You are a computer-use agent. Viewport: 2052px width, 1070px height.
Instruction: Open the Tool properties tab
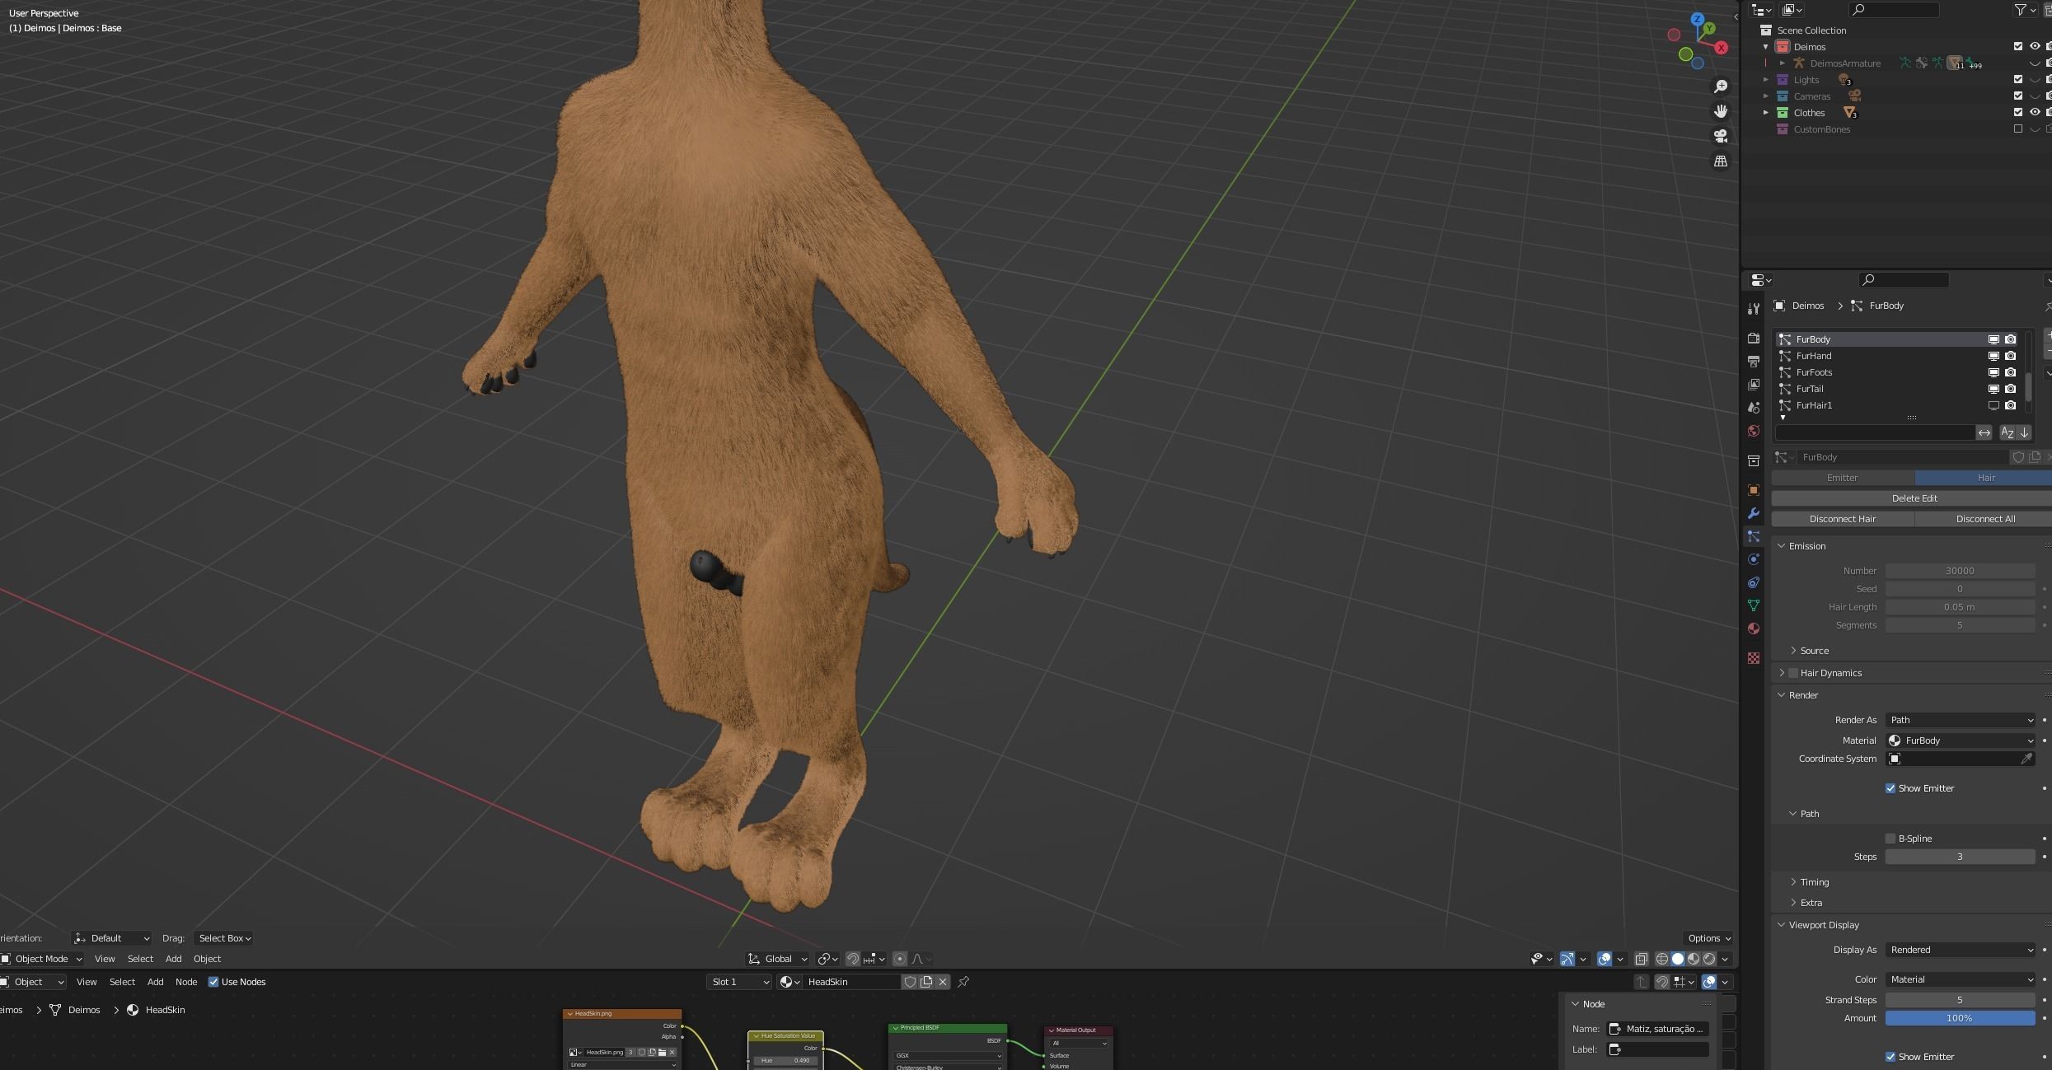pyautogui.click(x=1753, y=309)
